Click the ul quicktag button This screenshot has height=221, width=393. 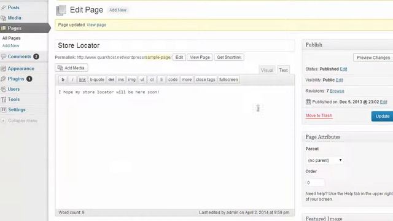coord(142,80)
